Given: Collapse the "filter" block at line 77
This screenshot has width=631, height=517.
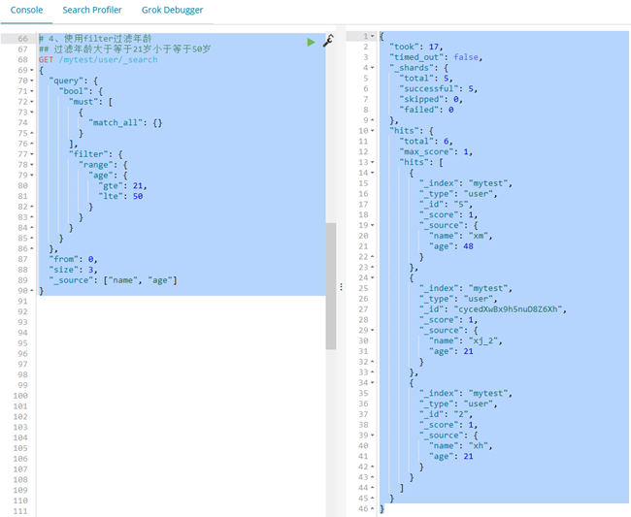Looking at the screenshot, I should [x=32, y=154].
